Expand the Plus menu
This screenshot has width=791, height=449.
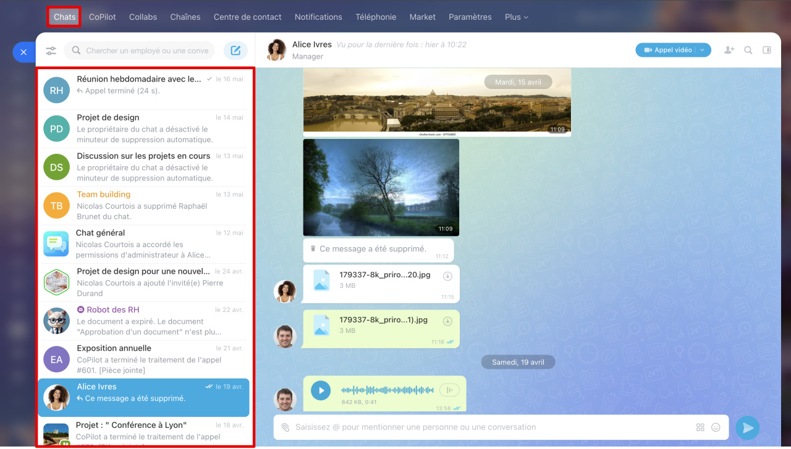coord(517,17)
